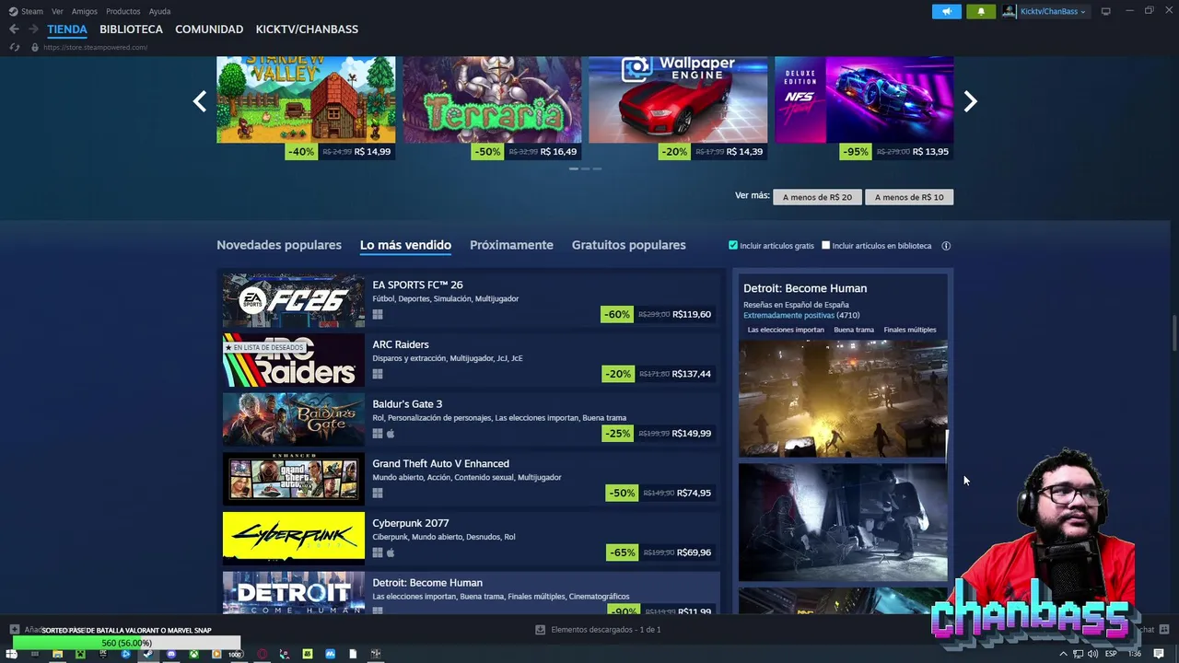
Task: Select TIENDA section
Action: (67, 29)
